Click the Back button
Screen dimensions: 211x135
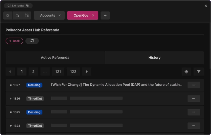14,41
